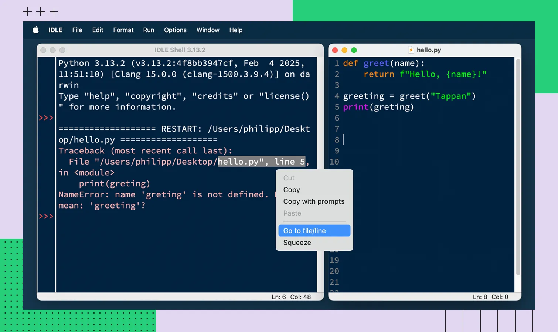Viewport: 558px width, 332px height.
Task: Click the hello.py file icon in title bar
Action: (411, 50)
